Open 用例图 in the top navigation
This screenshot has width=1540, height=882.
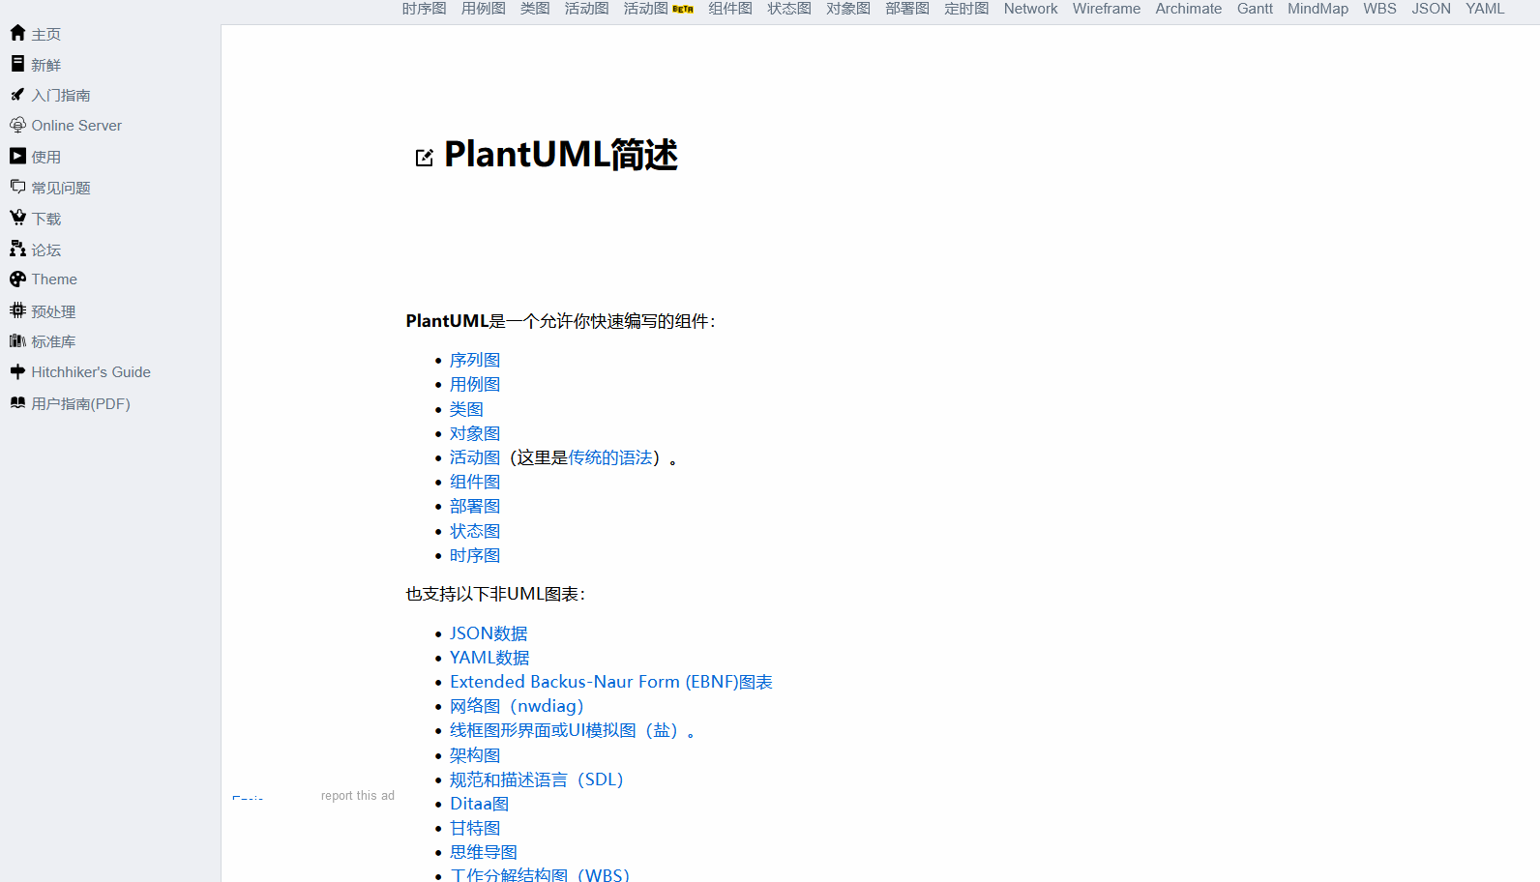click(x=484, y=9)
